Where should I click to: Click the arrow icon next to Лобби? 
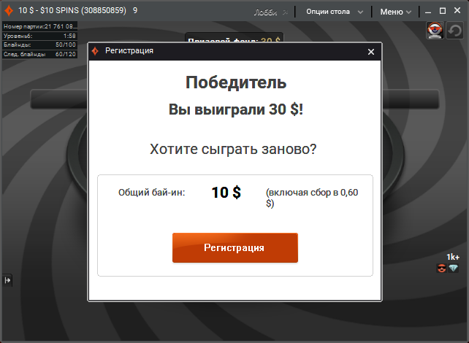[285, 12]
